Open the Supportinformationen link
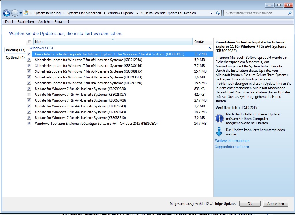The width and height of the screenshot is (295, 215). point(232,147)
